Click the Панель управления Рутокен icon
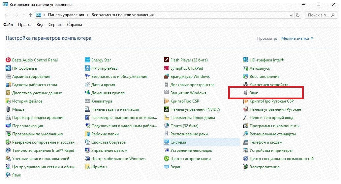This screenshot has width=341, height=184. pyautogui.click(x=246, y=109)
